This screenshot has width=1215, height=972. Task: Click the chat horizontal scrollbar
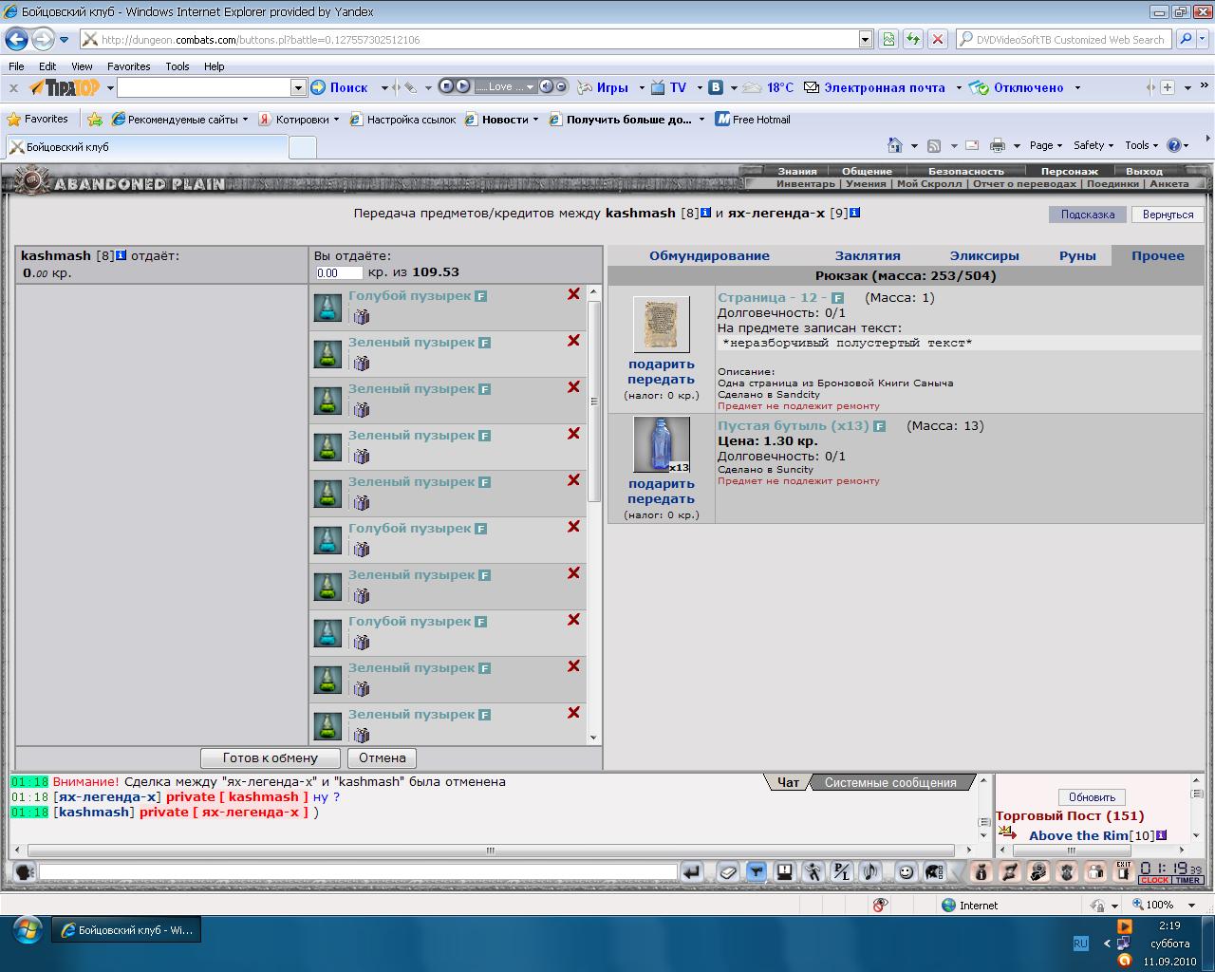tap(492, 850)
